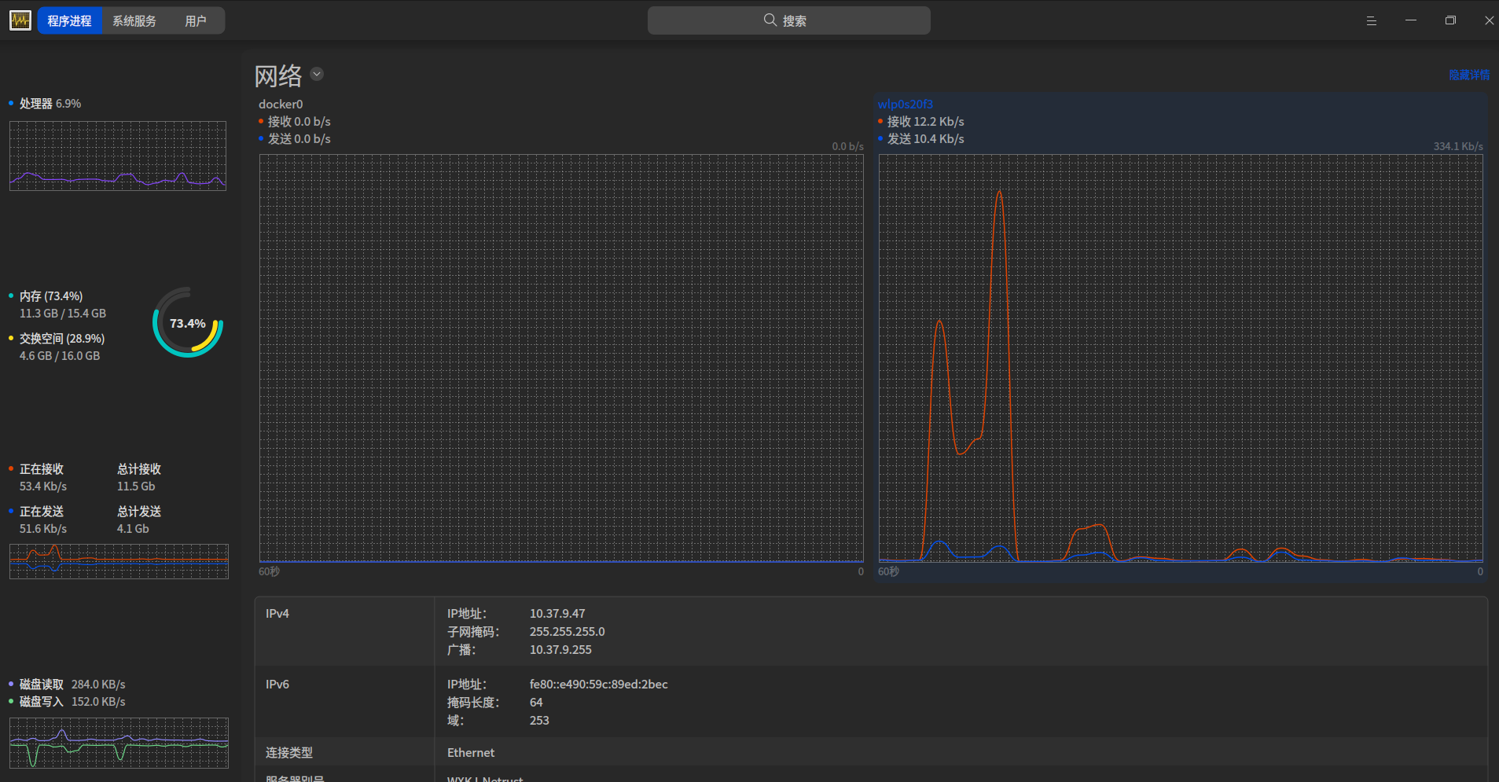Switch to the 用户 tab
The image size is (1499, 782).
click(196, 21)
